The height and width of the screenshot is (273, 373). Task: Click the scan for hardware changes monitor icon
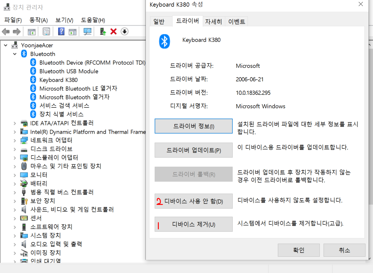pyautogui.click(x=87, y=32)
